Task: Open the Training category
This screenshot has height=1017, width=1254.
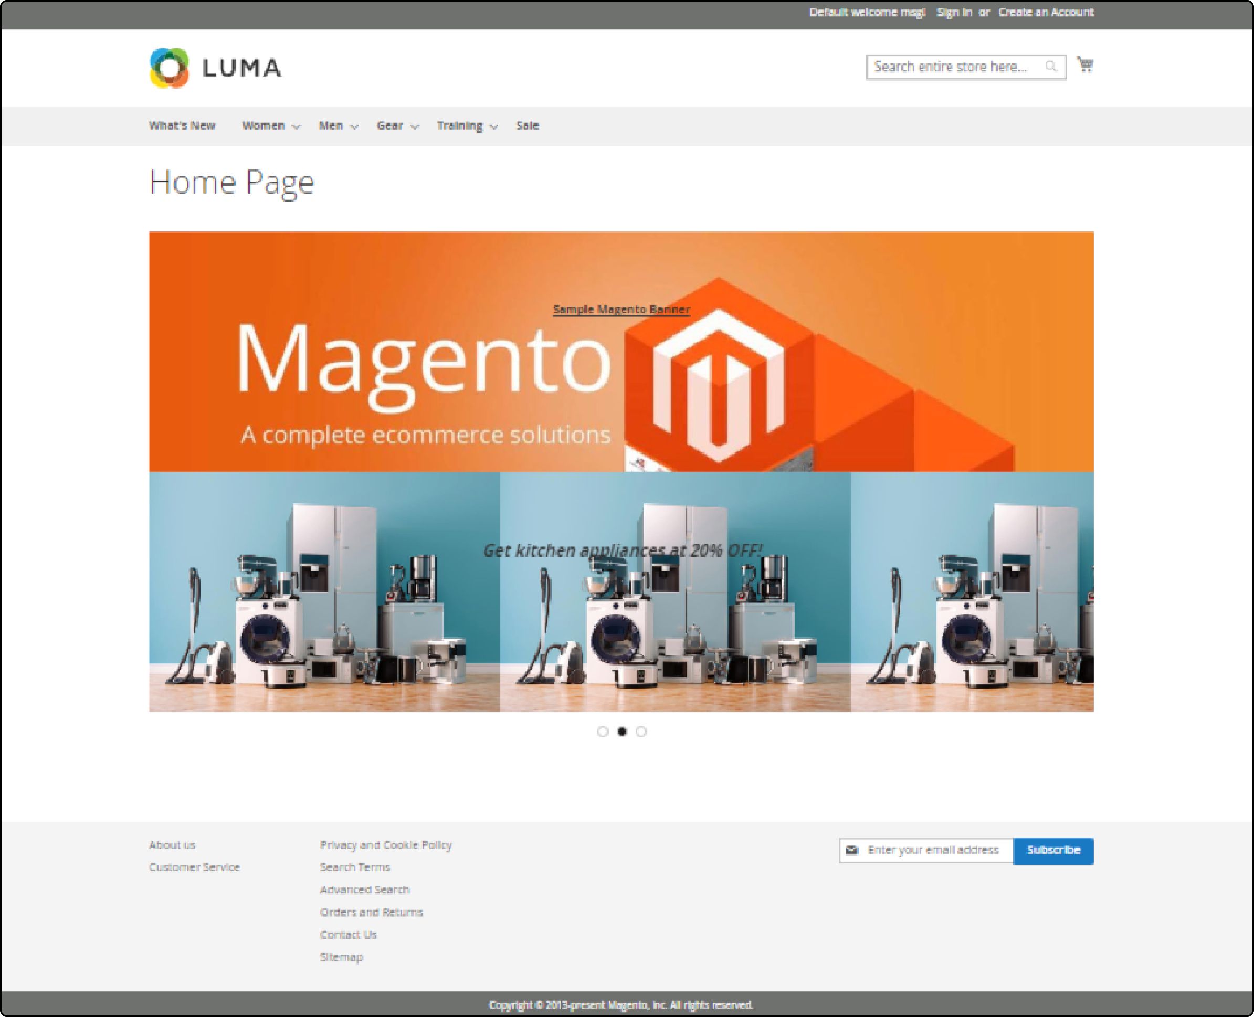Action: click(460, 126)
